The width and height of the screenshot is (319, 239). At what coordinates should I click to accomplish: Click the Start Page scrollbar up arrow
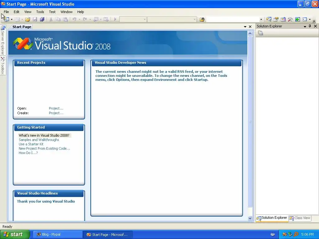click(x=250, y=34)
